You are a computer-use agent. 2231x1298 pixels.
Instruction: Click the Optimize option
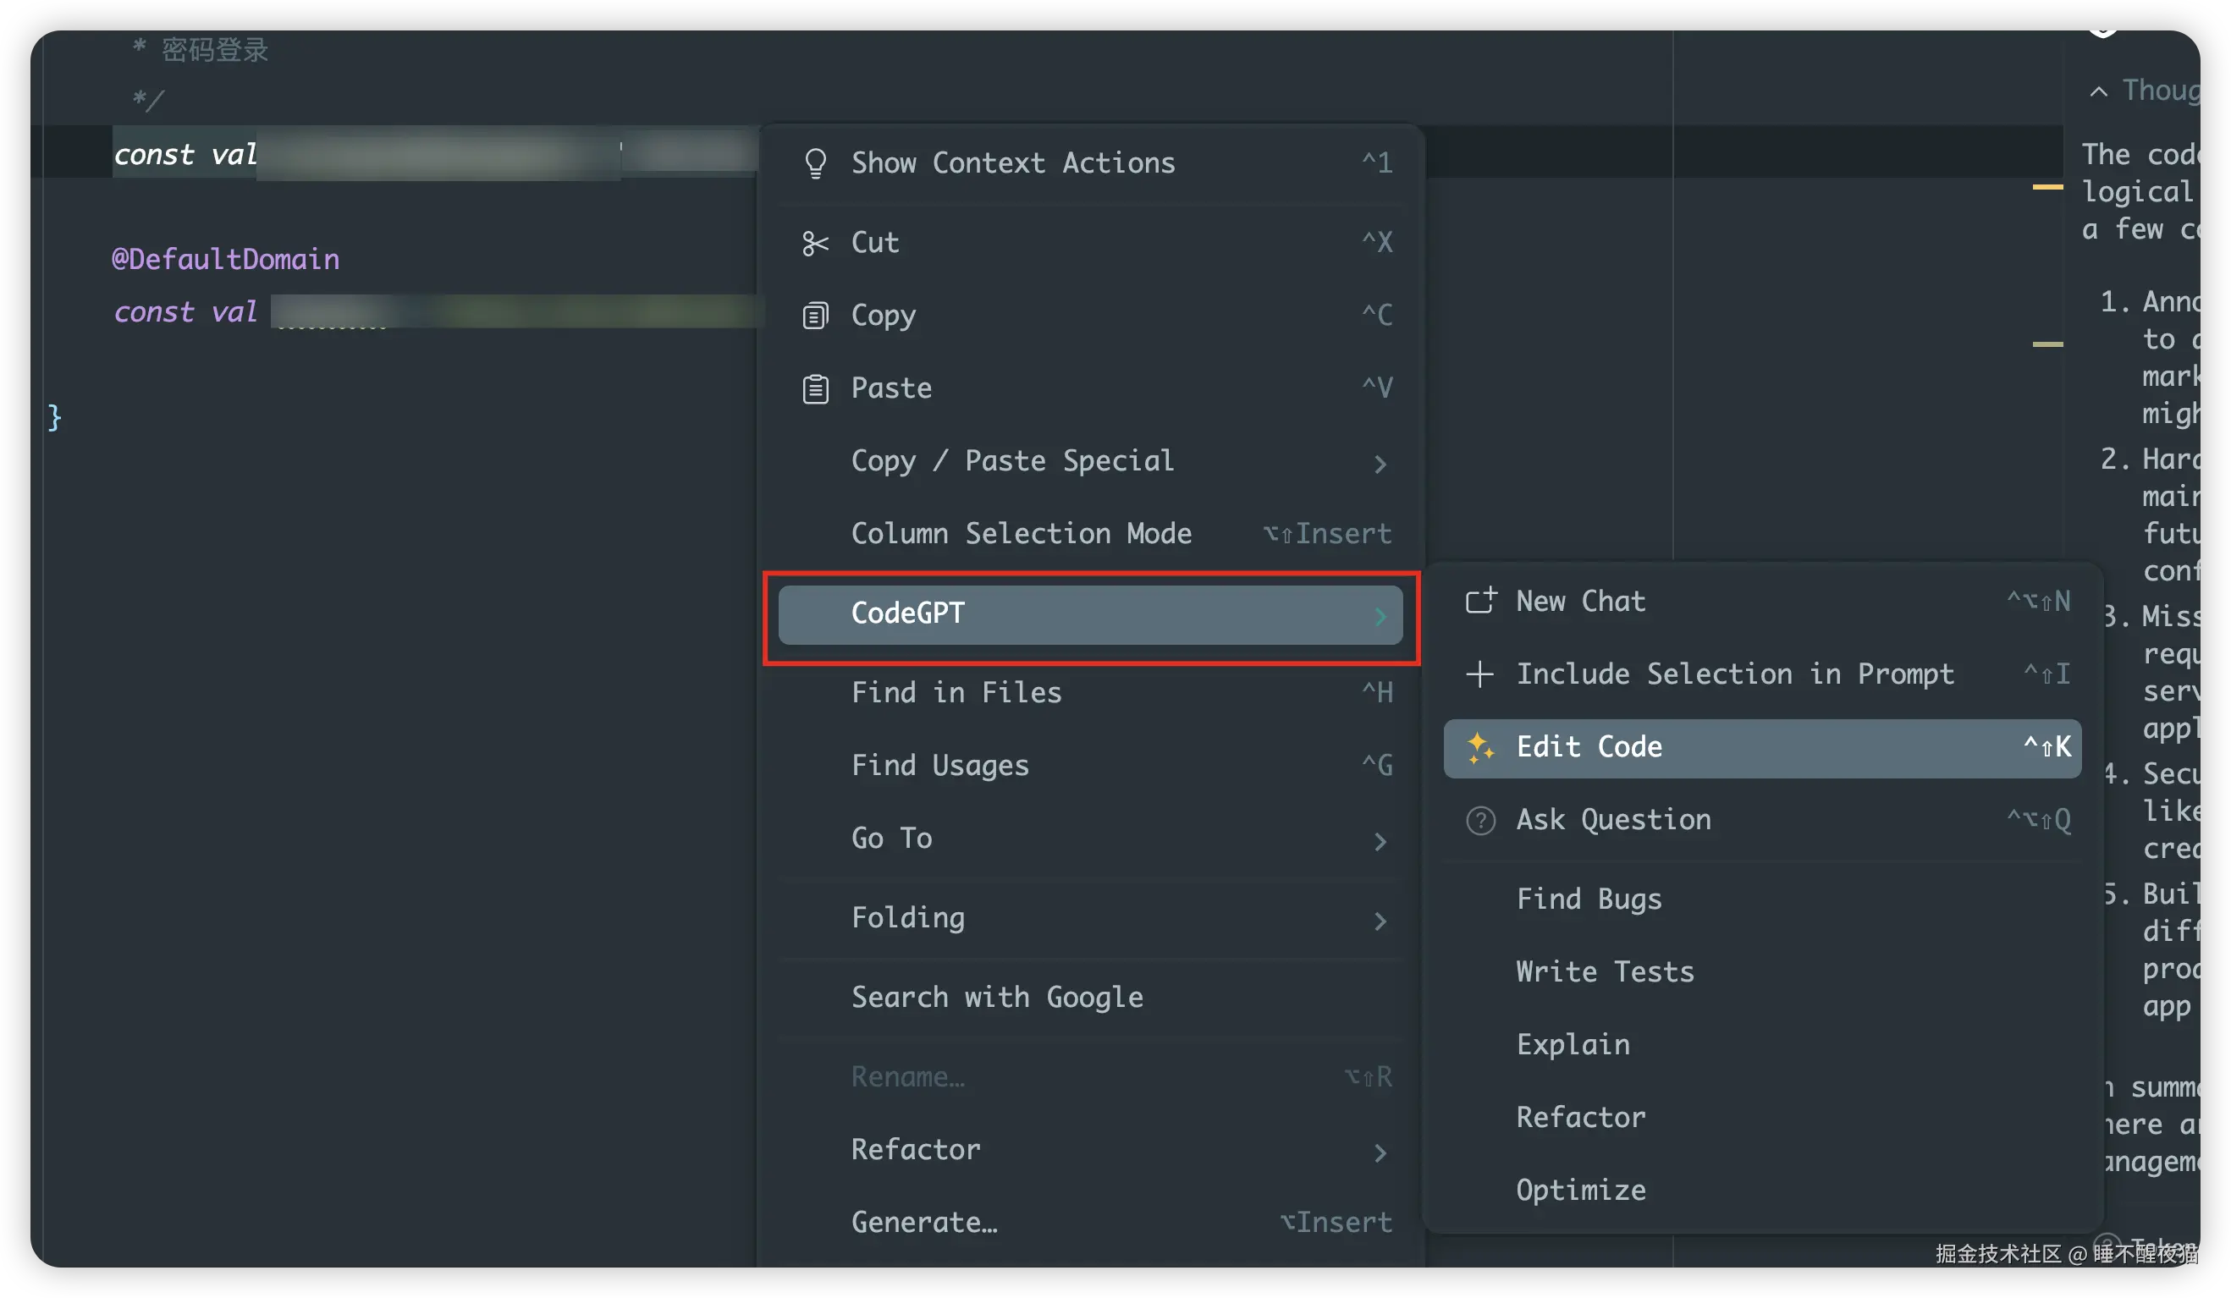[1580, 1189]
